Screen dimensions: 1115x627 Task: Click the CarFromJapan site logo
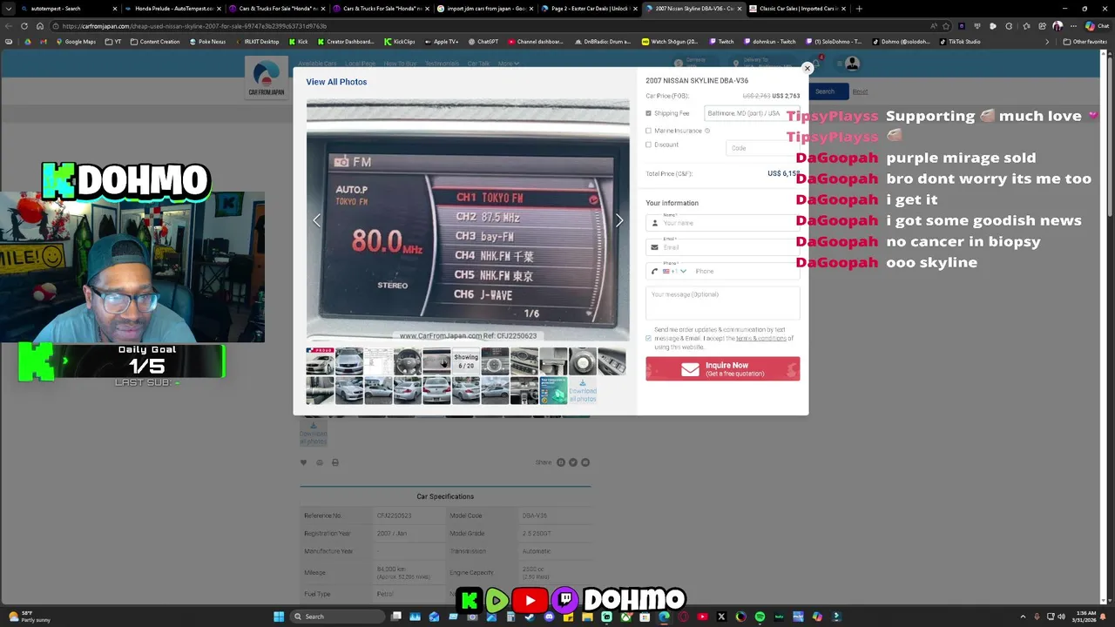[x=266, y=78]
